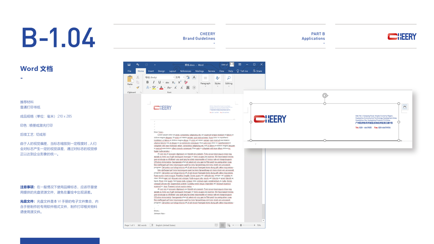Decrease font size with Shrink Font
This screenshot has width=434, height=244.
(182, 87)
